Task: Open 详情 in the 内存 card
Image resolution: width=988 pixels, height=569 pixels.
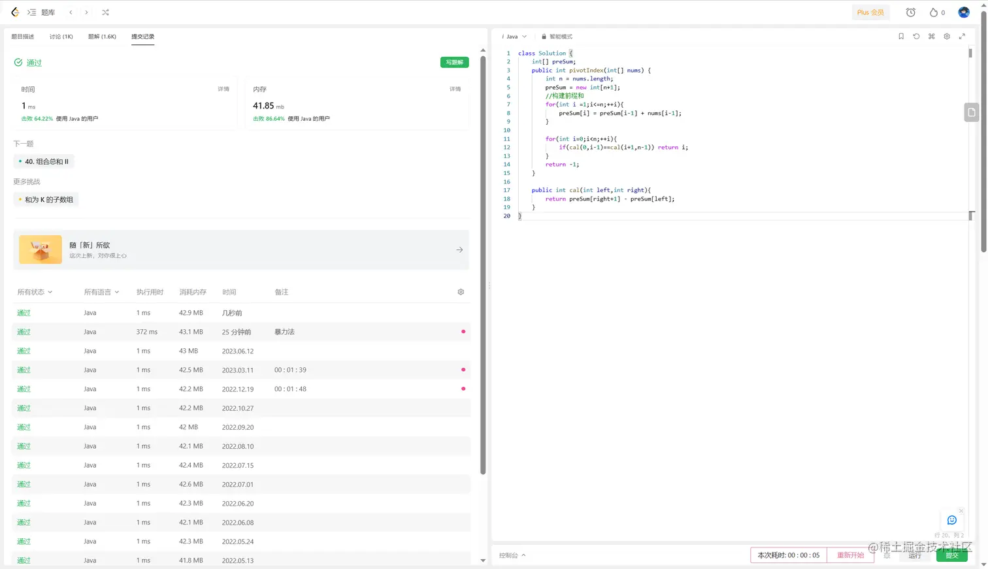Action: (455, 89)
